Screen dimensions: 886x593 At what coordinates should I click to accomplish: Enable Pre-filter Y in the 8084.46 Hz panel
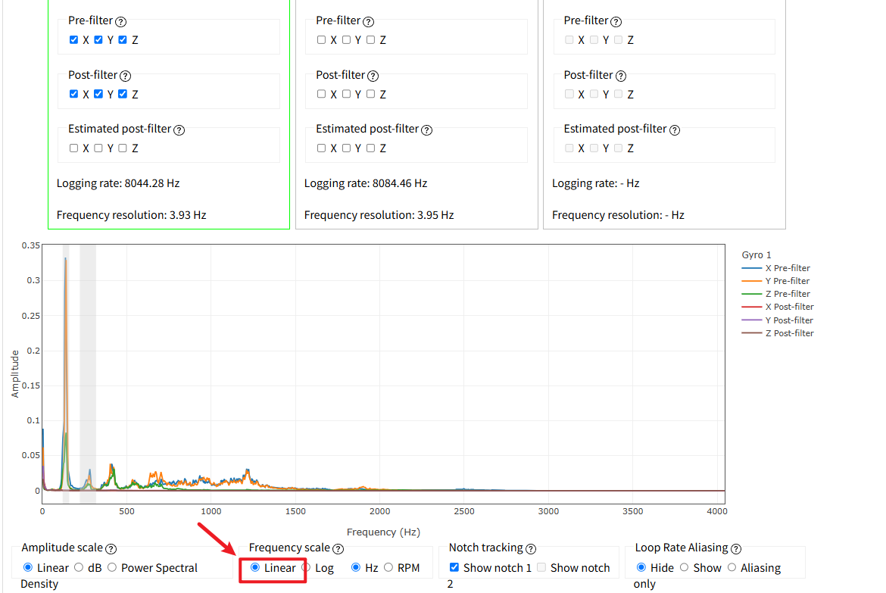346,39
